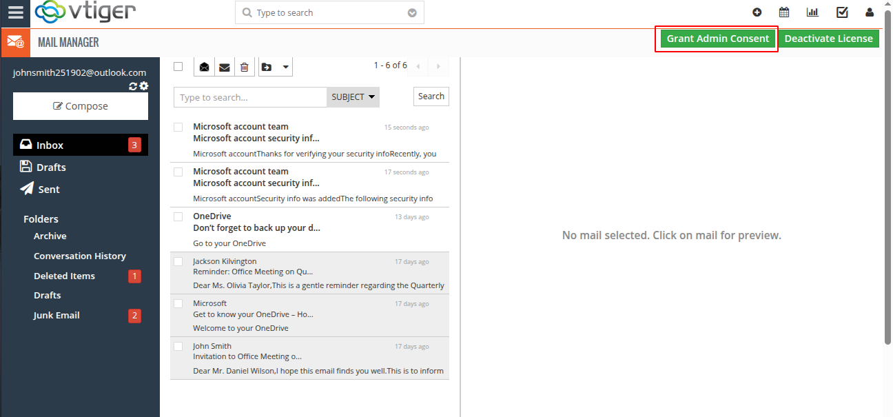Screen dimensions: 893x417
Task: Open the move-to-folder dropdown arrow
Action: tap(285, 67)
